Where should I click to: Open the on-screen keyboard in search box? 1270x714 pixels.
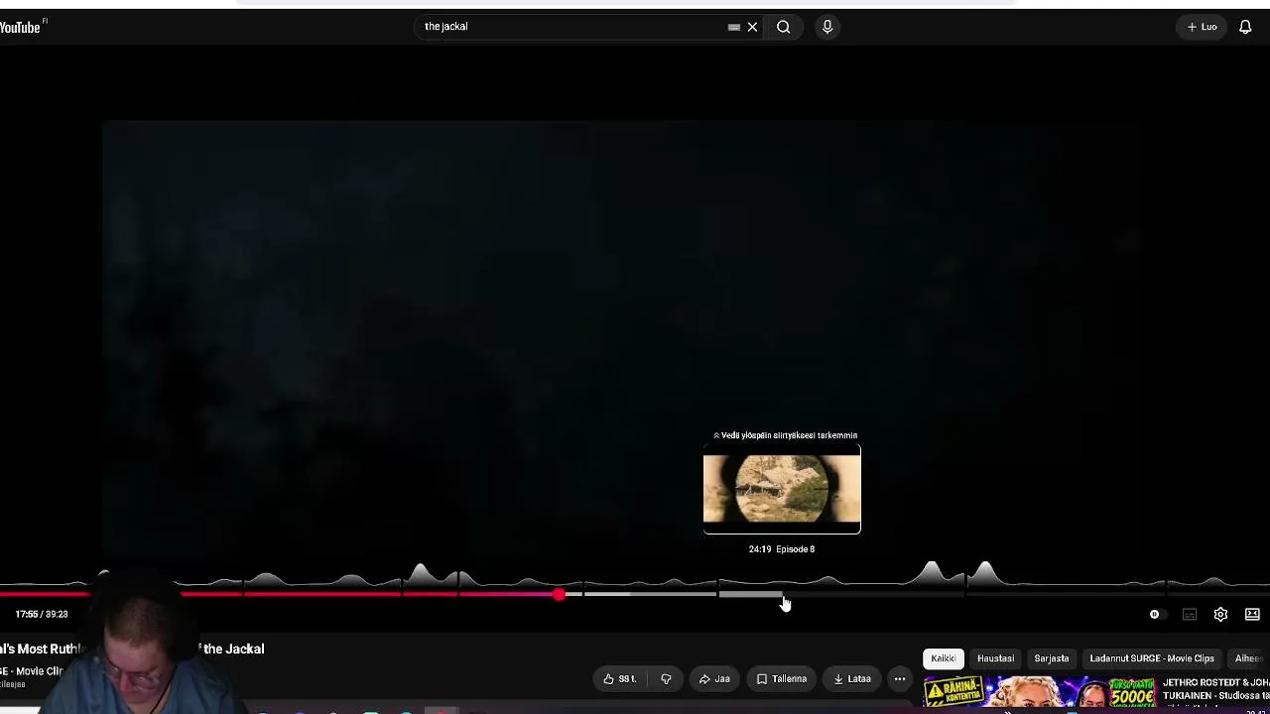coord(733,27)
